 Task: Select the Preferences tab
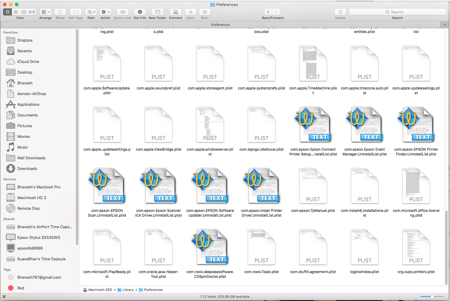click(x=220, y=25)
